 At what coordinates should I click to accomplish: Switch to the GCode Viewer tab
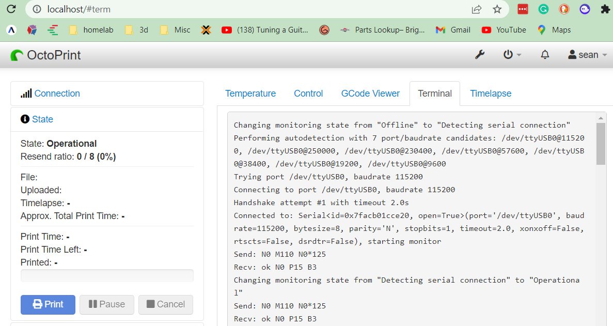tap(370, 94)
